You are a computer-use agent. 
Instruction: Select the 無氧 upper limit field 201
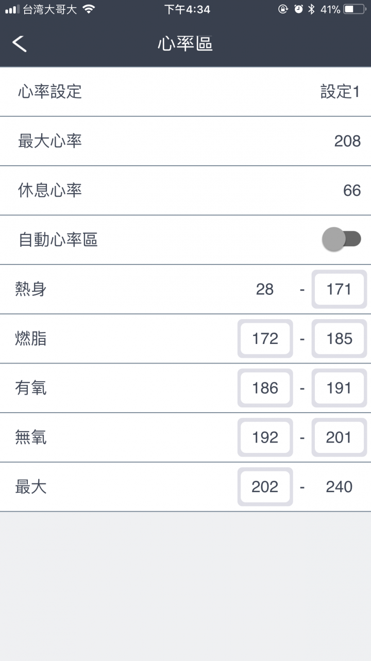point(339,437)
